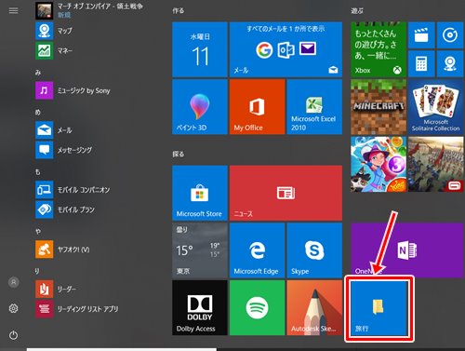Image resolution: width=465 pixels, height=351 pixels.
Task: Open the メール live tile
Action: tap(286, 49)
